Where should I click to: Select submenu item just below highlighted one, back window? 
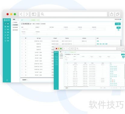tap(15, 27)
